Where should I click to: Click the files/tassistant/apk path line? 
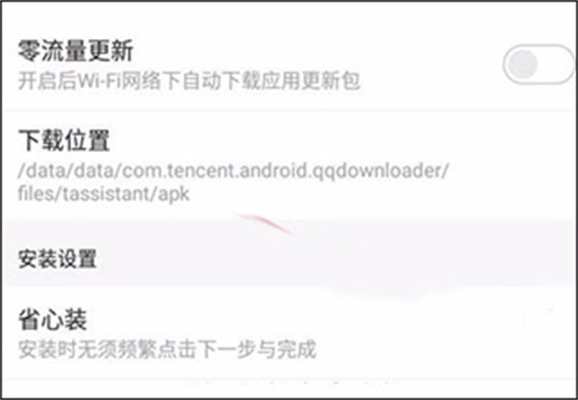click(x=103, y=194)
